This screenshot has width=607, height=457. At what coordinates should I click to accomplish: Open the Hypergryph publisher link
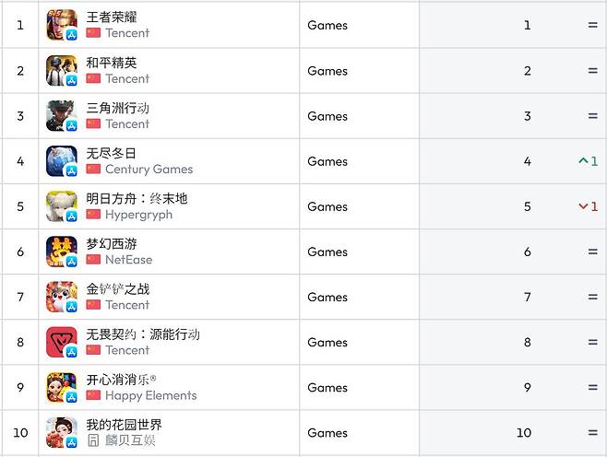[x=138, y=215]
